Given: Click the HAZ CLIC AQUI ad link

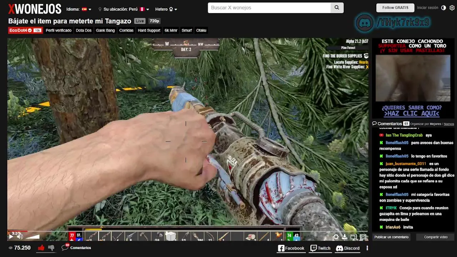Looking at the screenshot, I should tap(411, 114).
